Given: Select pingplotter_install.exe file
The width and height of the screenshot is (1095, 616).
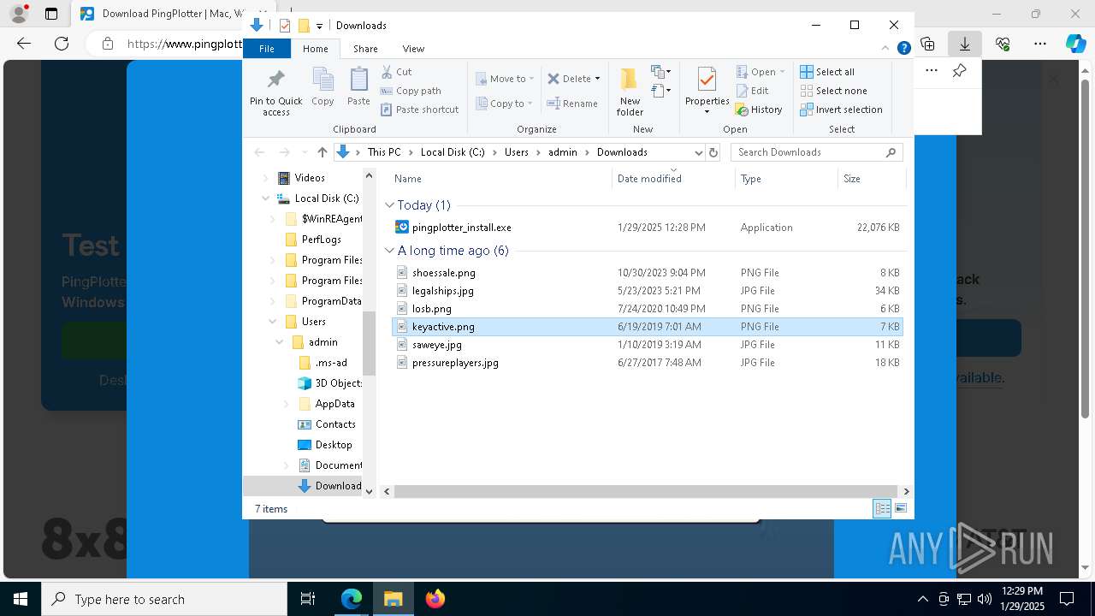Looking at the screenshot, I should (647, 228).
